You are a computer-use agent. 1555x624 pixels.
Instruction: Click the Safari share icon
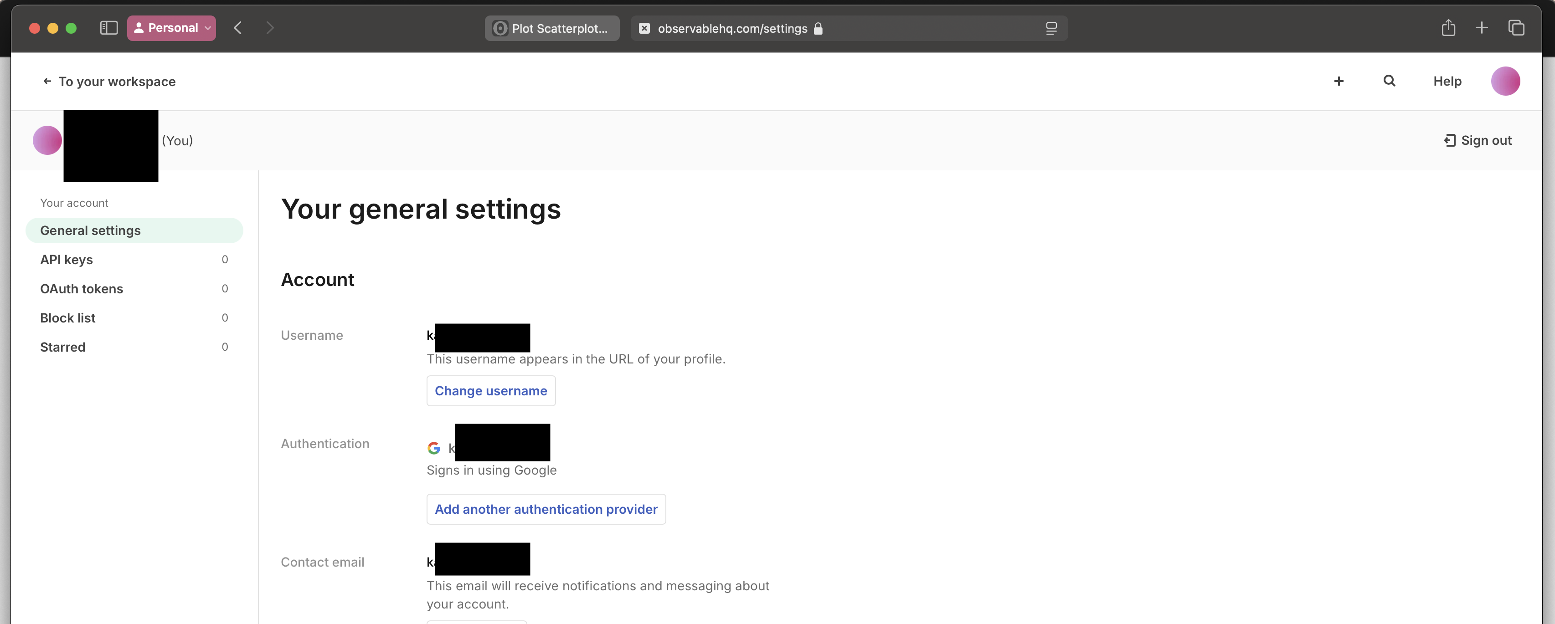(1448, 28)
